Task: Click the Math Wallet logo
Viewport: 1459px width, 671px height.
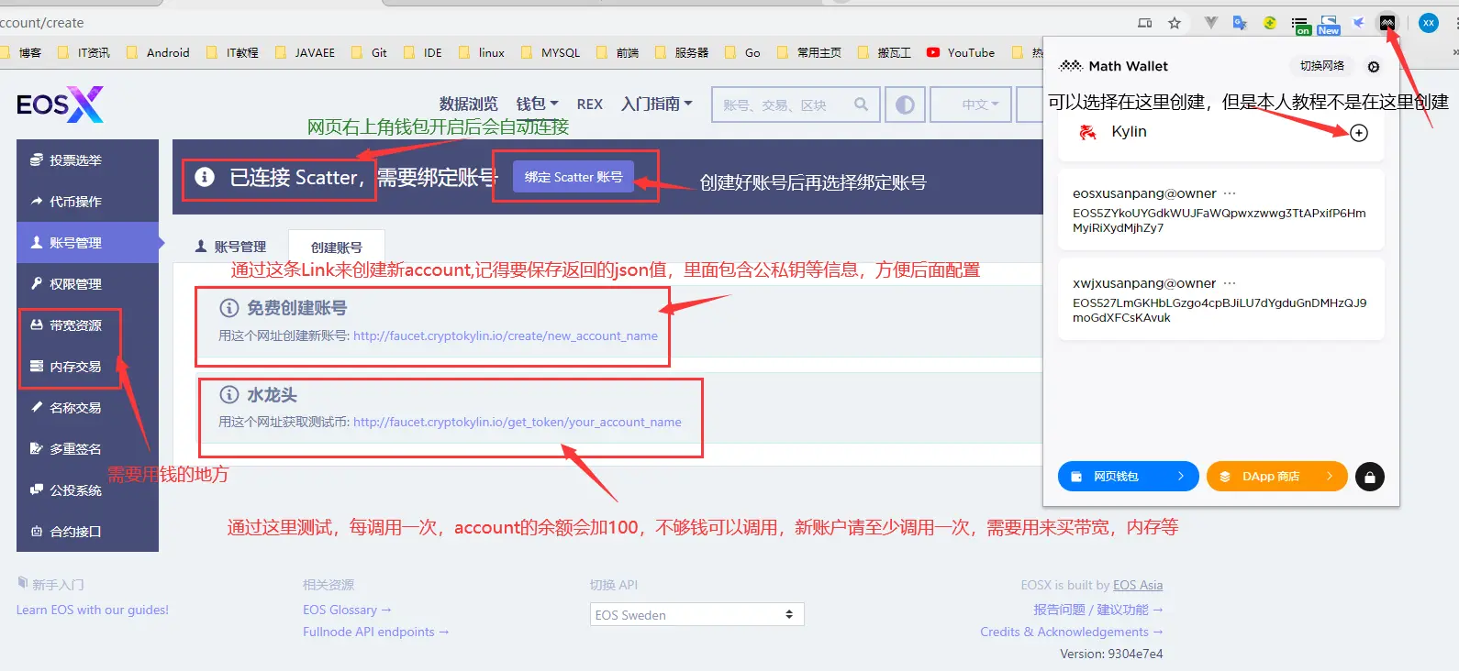Action: (1114, 66)
